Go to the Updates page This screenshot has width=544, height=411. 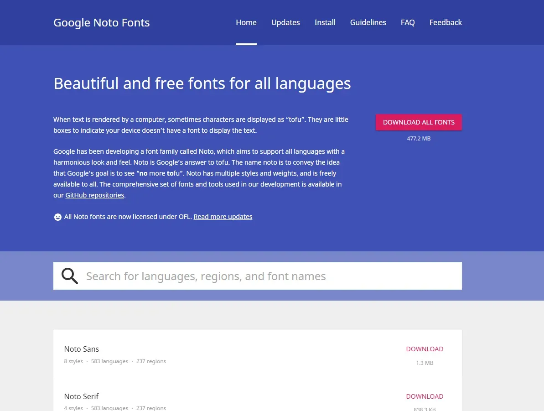click(x=285, y=22)
